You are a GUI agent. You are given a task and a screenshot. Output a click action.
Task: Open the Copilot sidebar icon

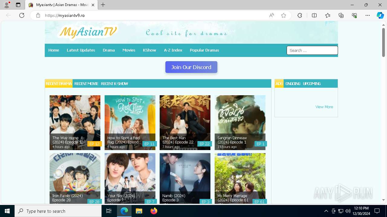(380, 15)
